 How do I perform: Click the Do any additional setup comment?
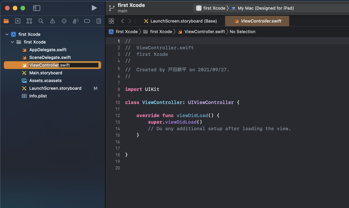tap(219, 129)
